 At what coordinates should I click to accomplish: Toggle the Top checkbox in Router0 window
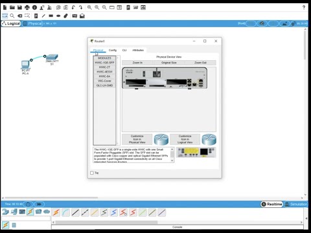tap(92, 173)
